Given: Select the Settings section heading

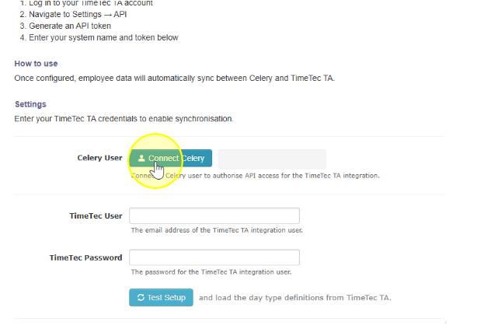Looking at the screenshot, I should [x=30, y=104].
